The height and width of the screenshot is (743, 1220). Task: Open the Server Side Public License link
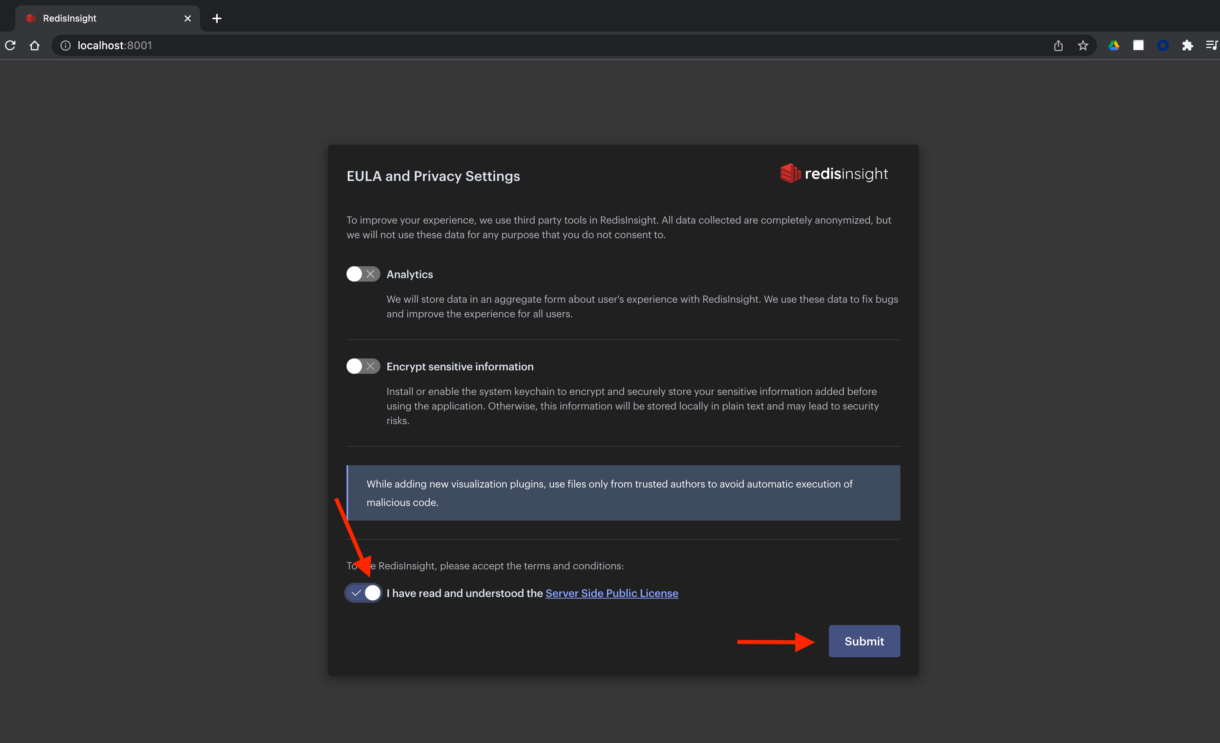point(612,593)
